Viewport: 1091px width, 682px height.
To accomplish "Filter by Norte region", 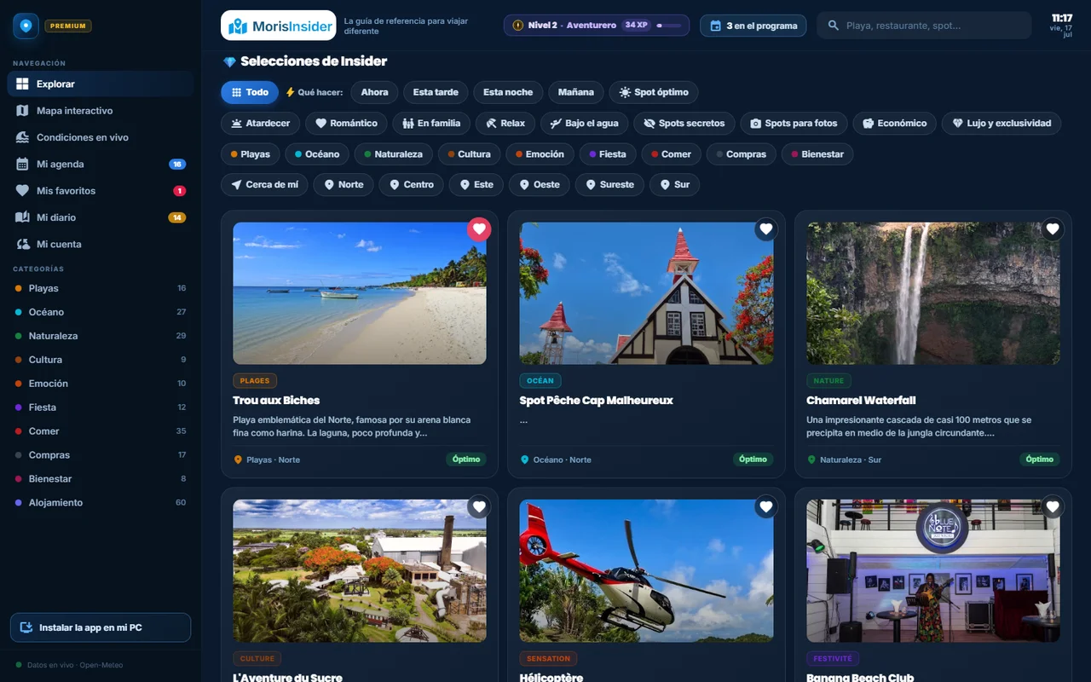I will tap(343, 185).
